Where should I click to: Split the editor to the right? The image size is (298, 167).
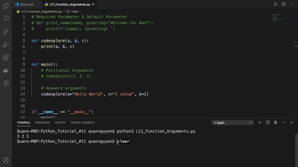284,4
